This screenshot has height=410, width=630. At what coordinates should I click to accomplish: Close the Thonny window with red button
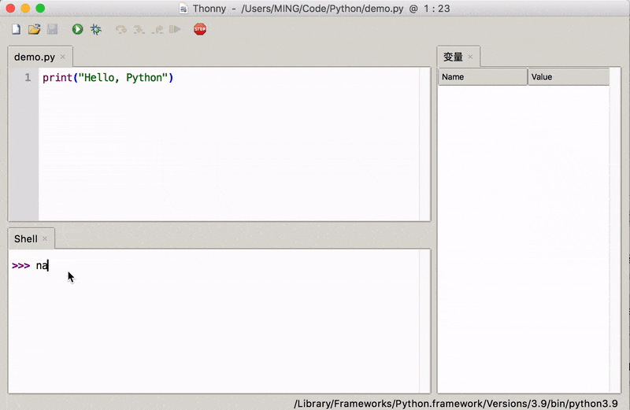tap(10, 8)
